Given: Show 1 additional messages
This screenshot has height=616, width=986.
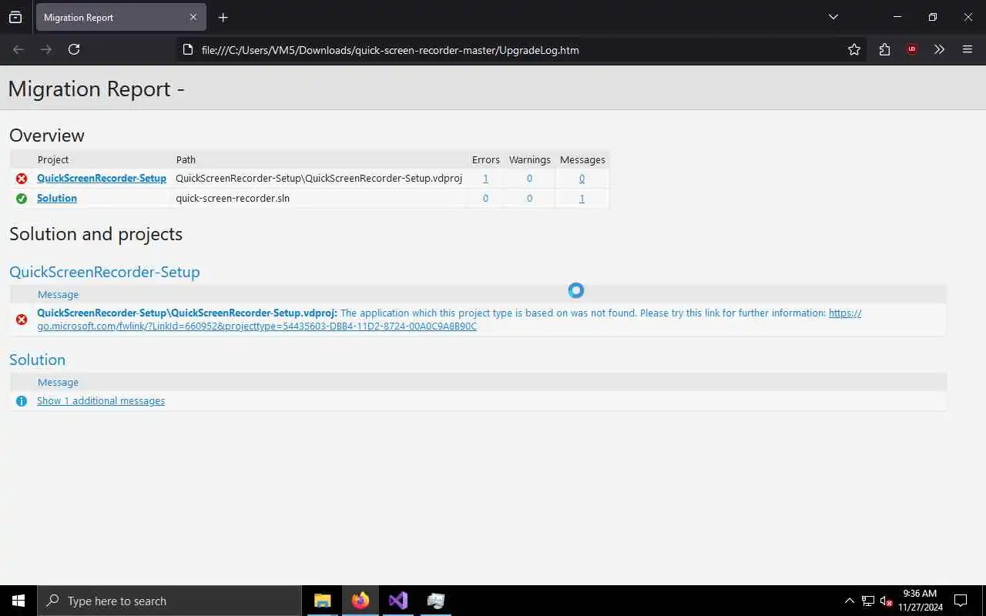Looking at the screenshot, I should 101,400.
